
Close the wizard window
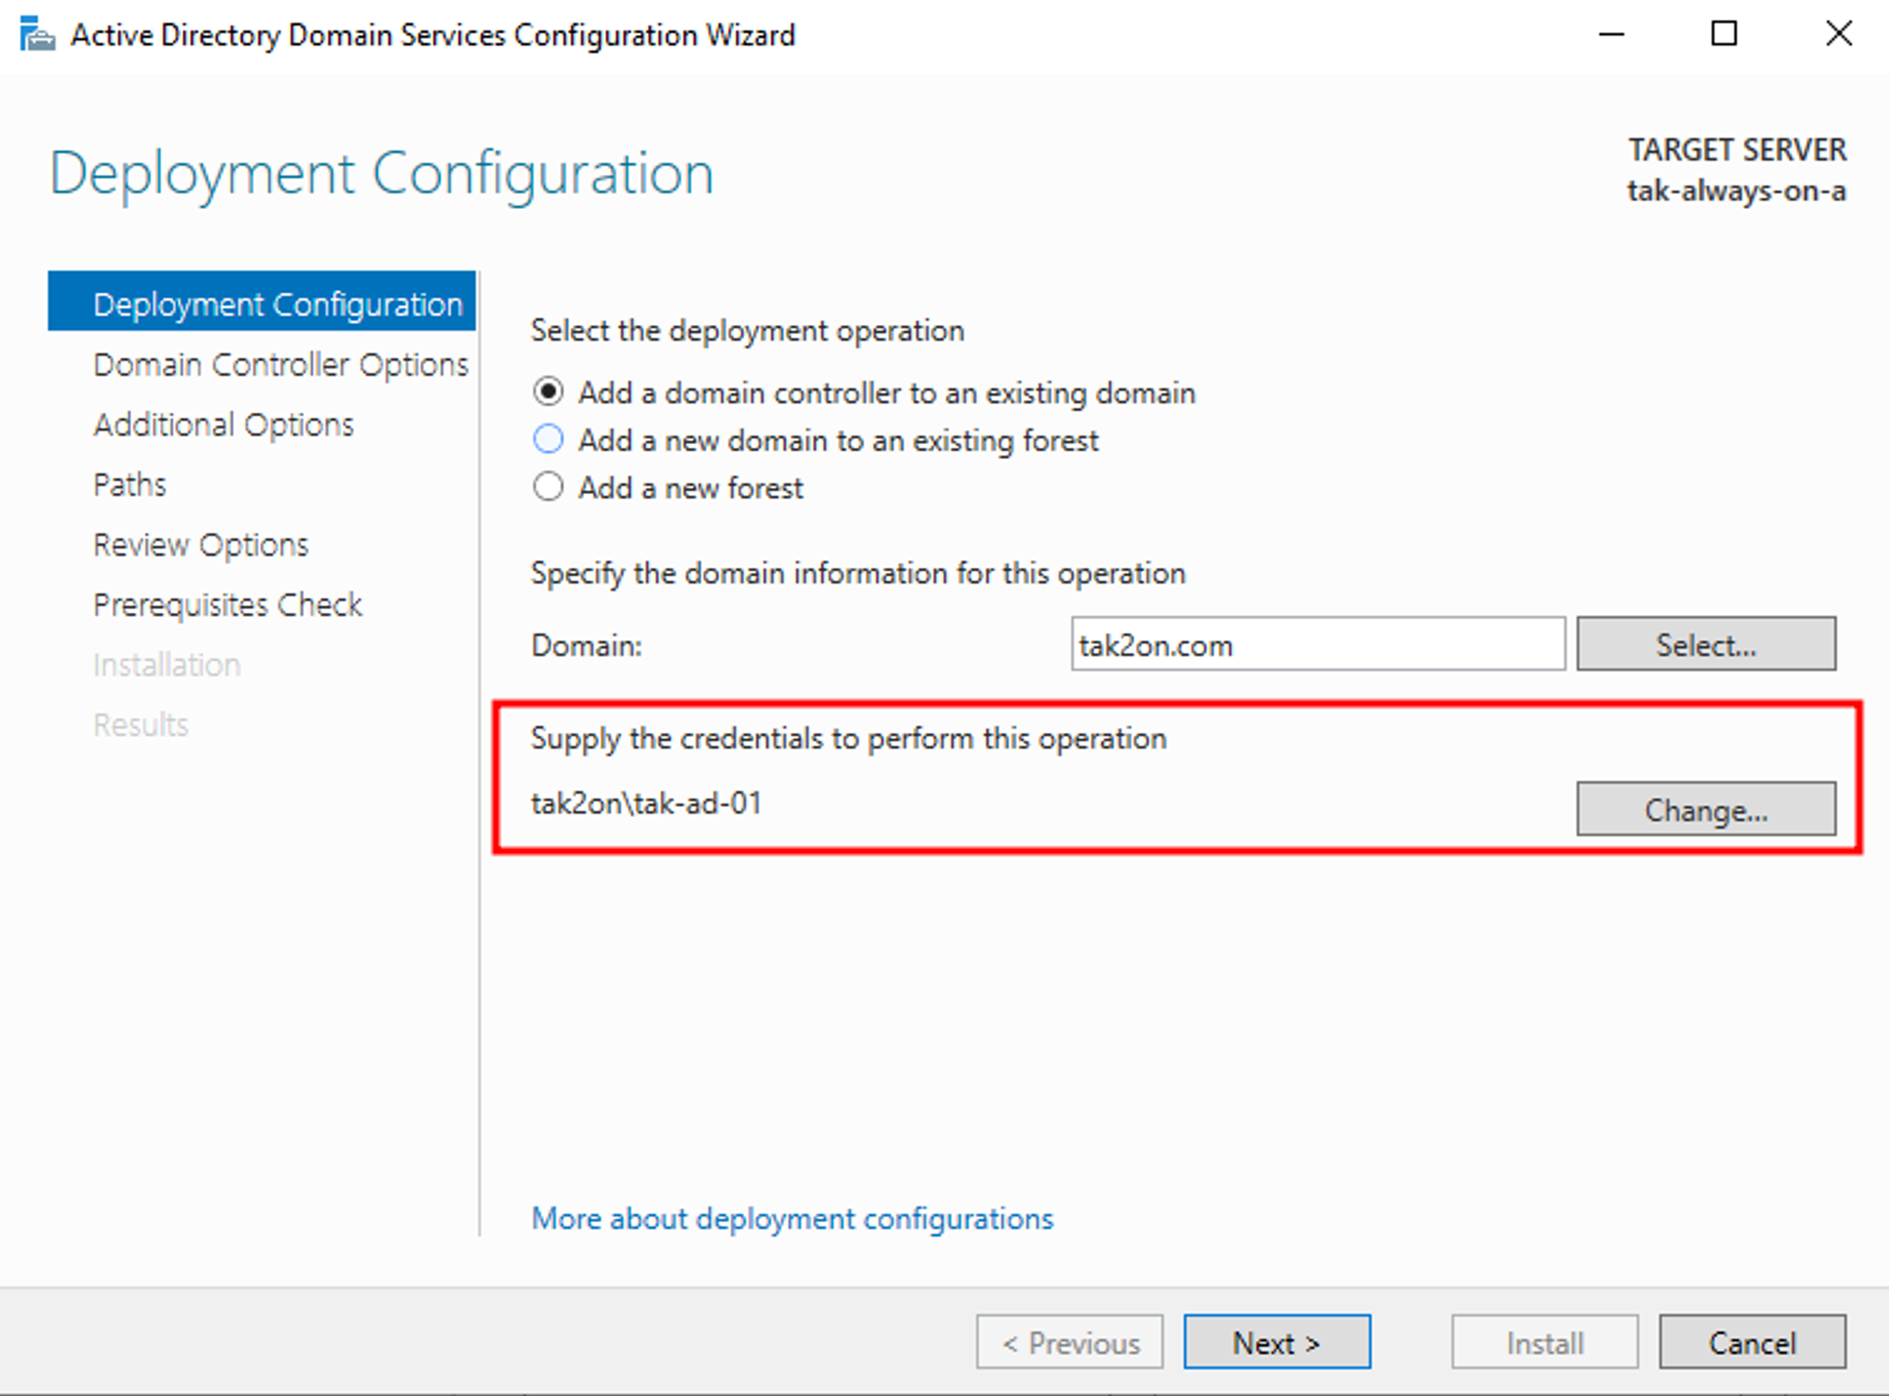1839,35
